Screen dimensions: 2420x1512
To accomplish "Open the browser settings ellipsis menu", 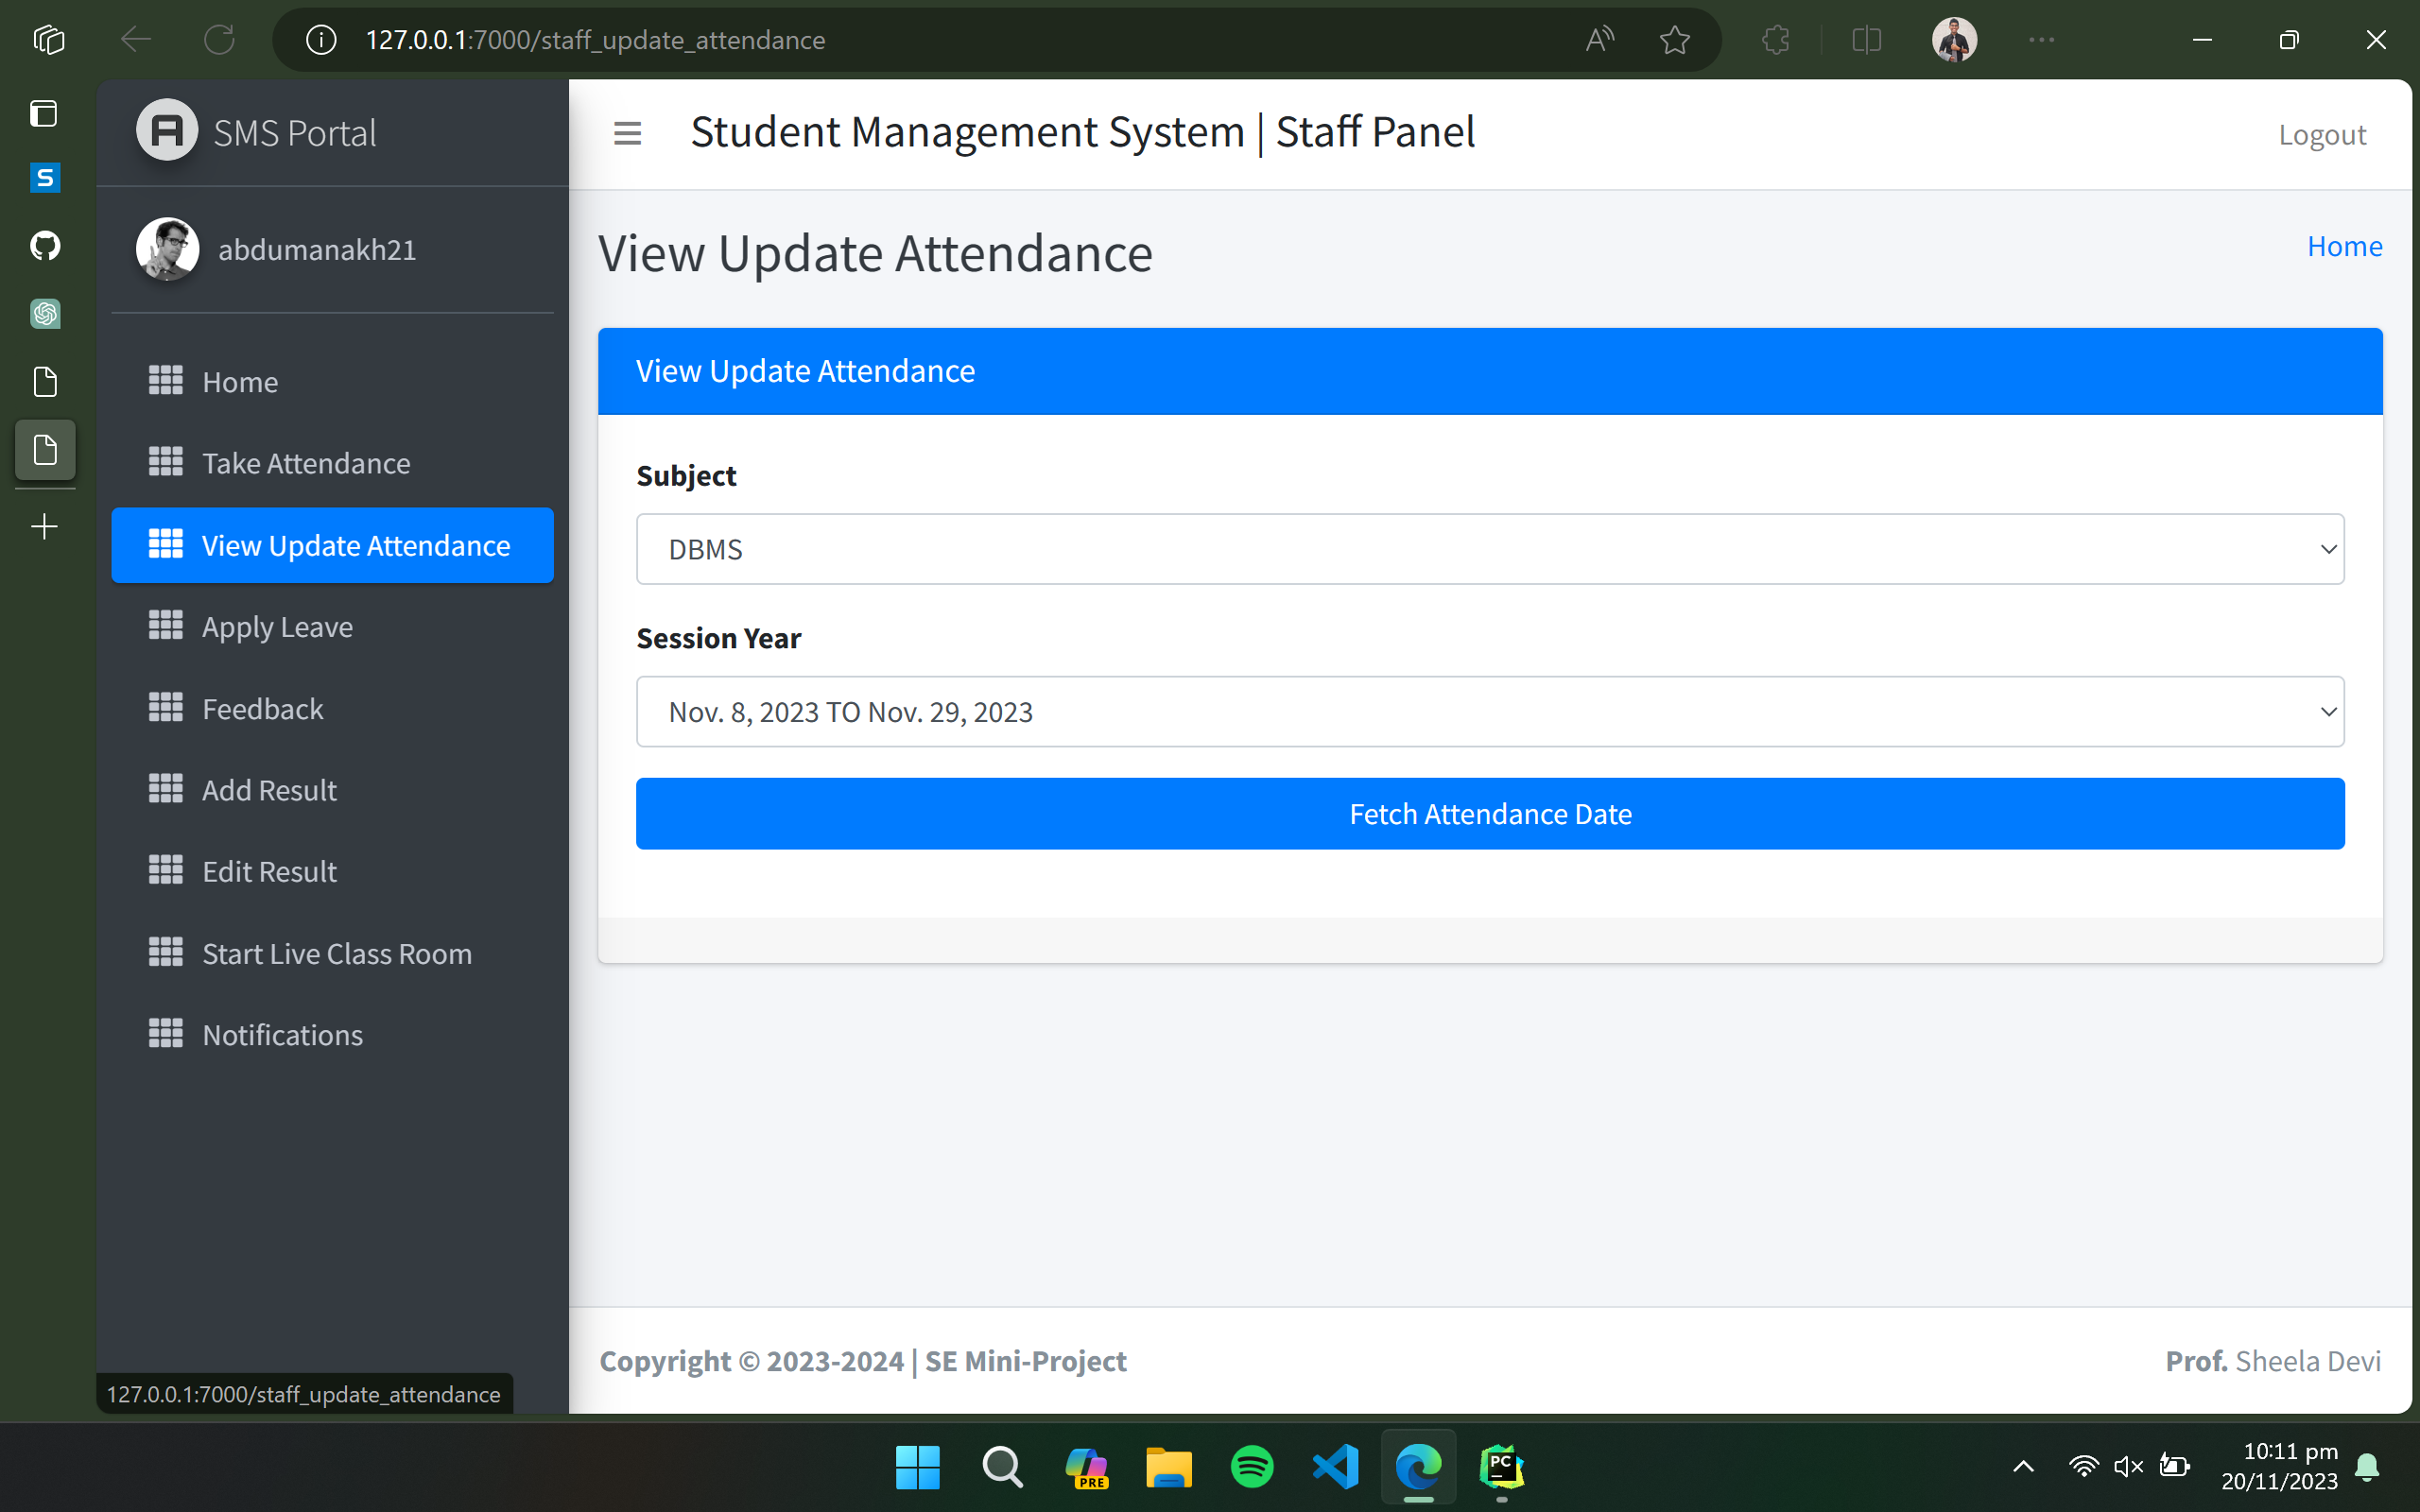I will click(x=2041, y=39).
